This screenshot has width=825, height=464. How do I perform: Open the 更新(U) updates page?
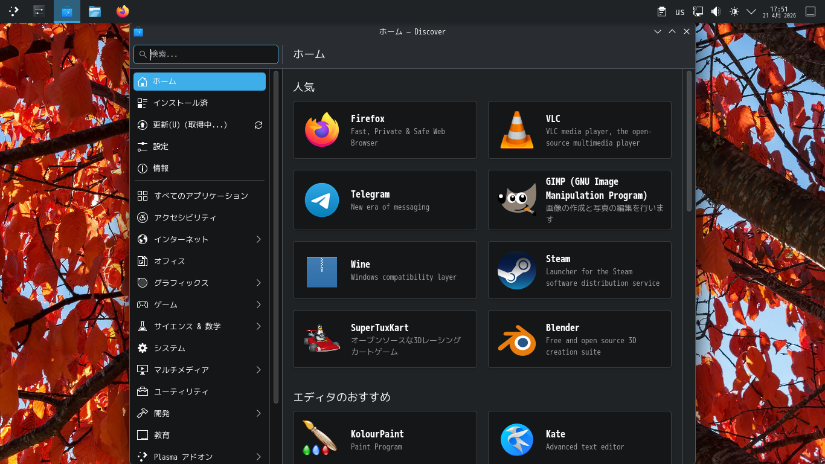199,125
